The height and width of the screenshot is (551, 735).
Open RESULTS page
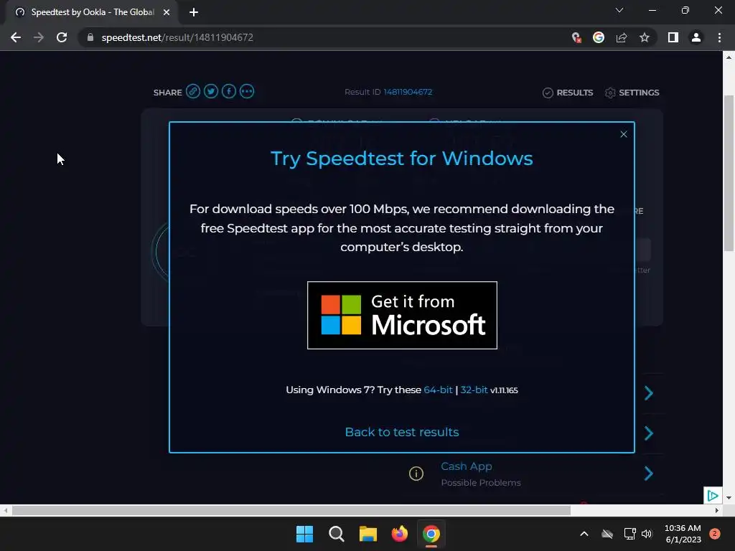coord(568,93)
